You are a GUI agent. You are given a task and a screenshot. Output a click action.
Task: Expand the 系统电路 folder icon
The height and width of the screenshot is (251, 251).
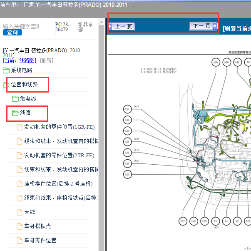tap(6, 70)
